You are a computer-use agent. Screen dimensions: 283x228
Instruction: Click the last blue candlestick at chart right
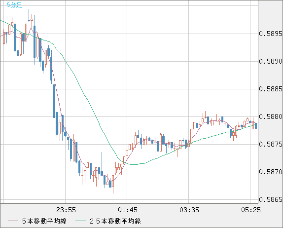(256, 125)
